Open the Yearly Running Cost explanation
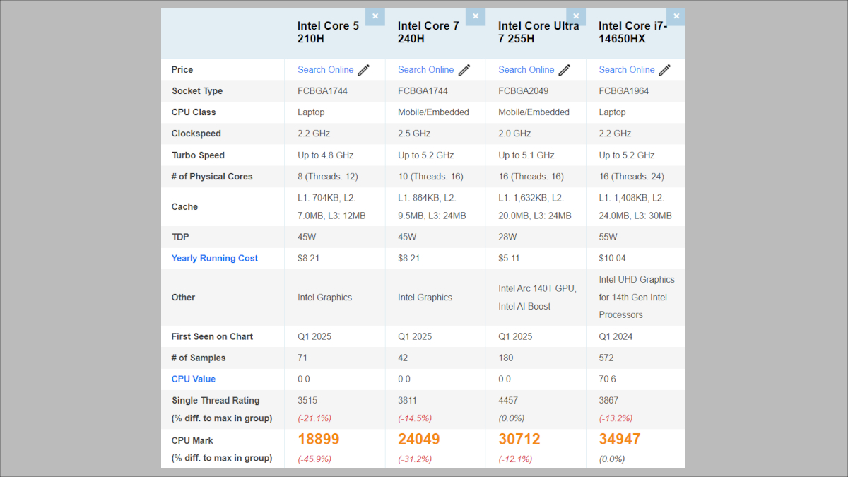The height and width of the screenshot is (477, 848). point(215,258)
